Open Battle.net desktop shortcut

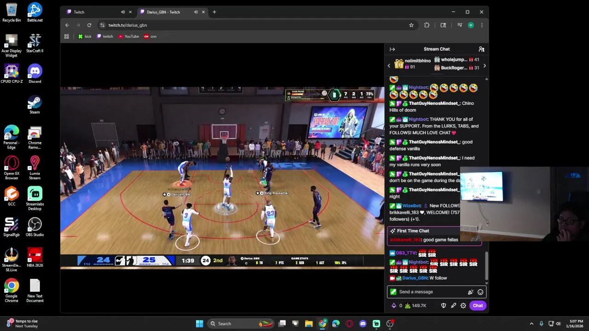click(35, 12)
